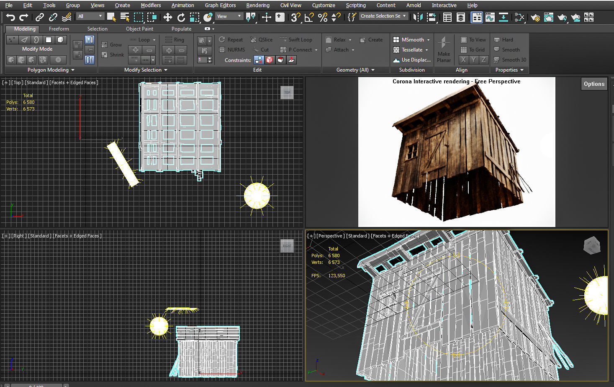
Task: Open the Scripting menu
Action: tap(356, 5)
